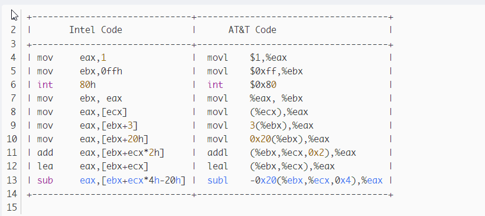Click the 'ebx, eax' operand on line 7
This screenshot has width=485, height=216.
[101, 99]
